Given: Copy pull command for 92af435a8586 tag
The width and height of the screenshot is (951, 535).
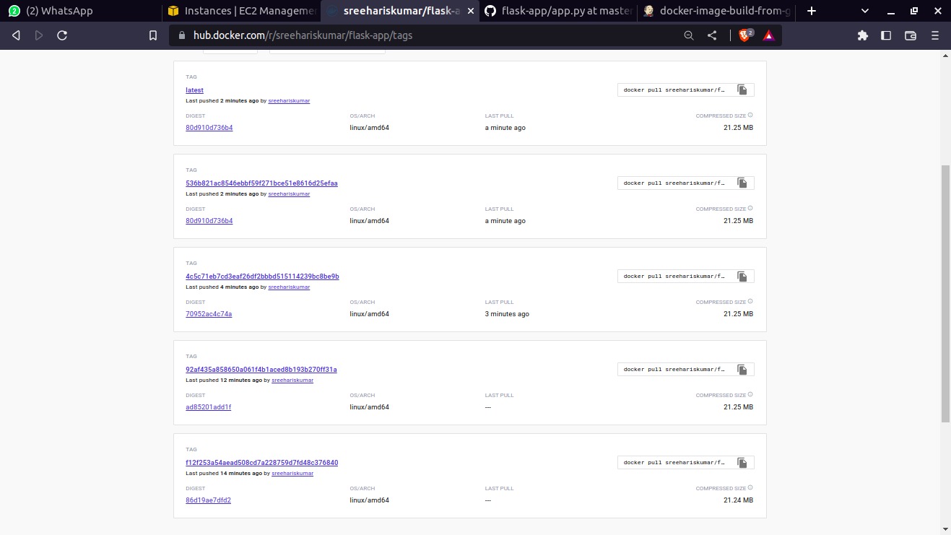Looking at the screenshot, I should 742,369.
